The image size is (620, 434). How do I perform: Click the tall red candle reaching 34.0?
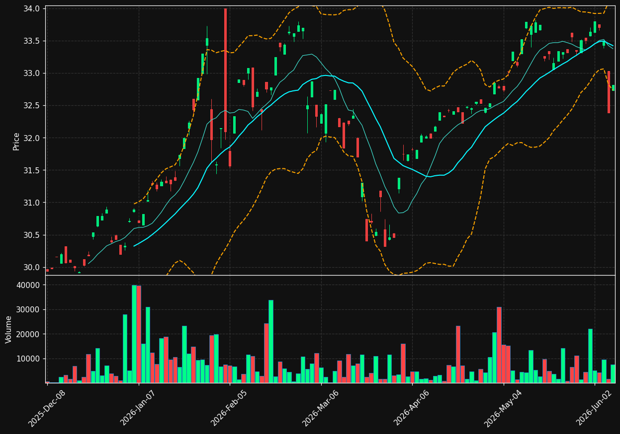[x=225, y=70]
